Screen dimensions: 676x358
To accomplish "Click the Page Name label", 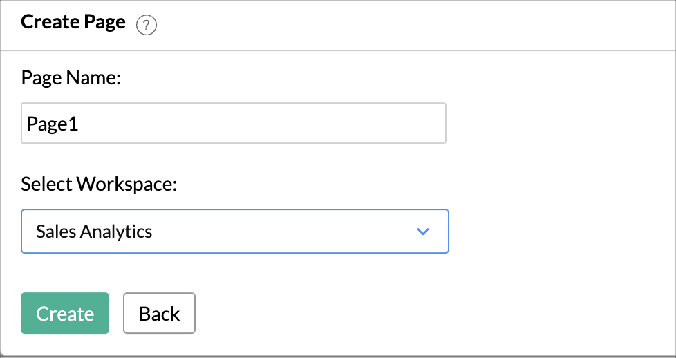I will (x=71, y=78).
